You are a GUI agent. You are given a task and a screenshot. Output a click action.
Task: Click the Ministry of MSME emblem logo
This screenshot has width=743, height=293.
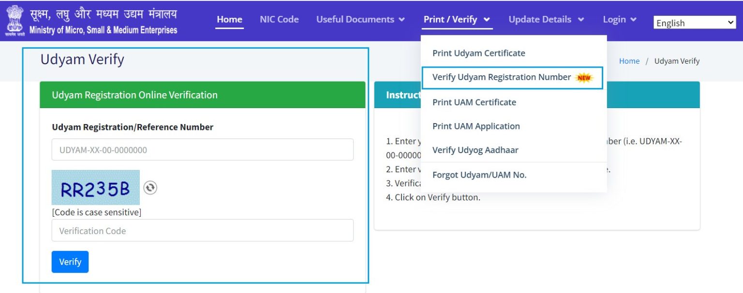point(15,21)
